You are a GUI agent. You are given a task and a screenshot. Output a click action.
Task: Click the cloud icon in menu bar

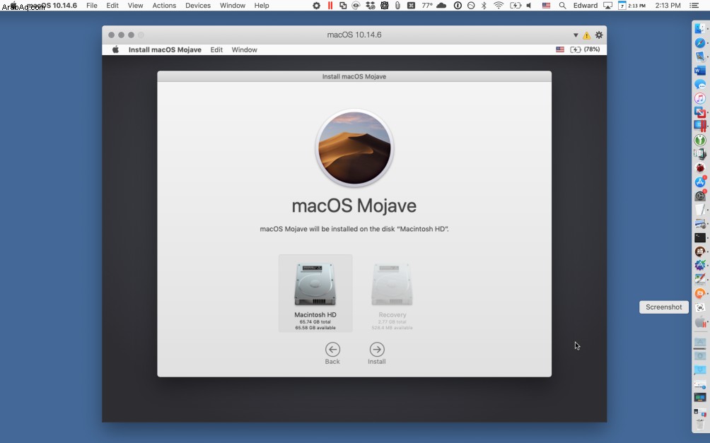point(441,6)
